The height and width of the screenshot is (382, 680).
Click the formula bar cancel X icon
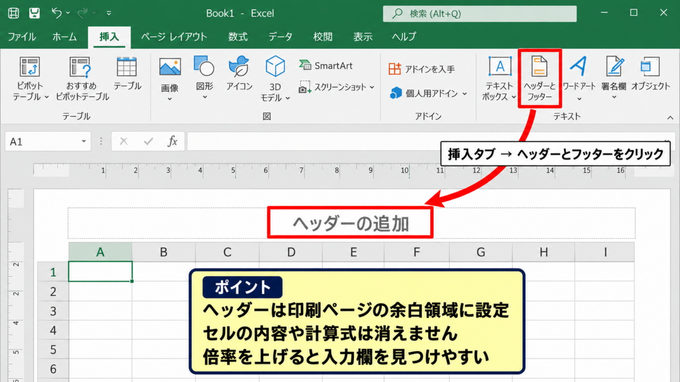(124, 142)
